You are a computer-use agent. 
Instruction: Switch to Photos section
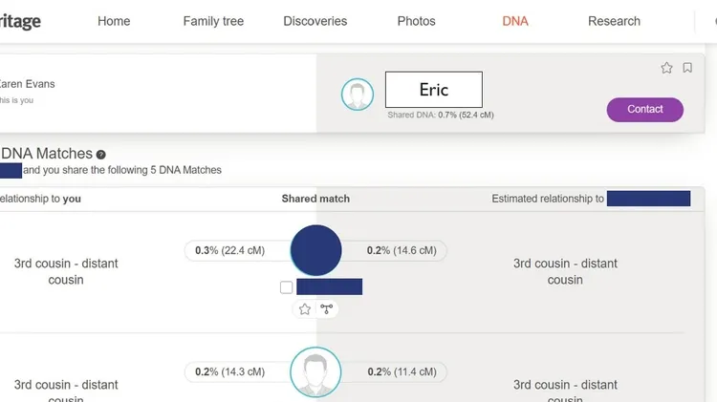(x=416, y=21)
